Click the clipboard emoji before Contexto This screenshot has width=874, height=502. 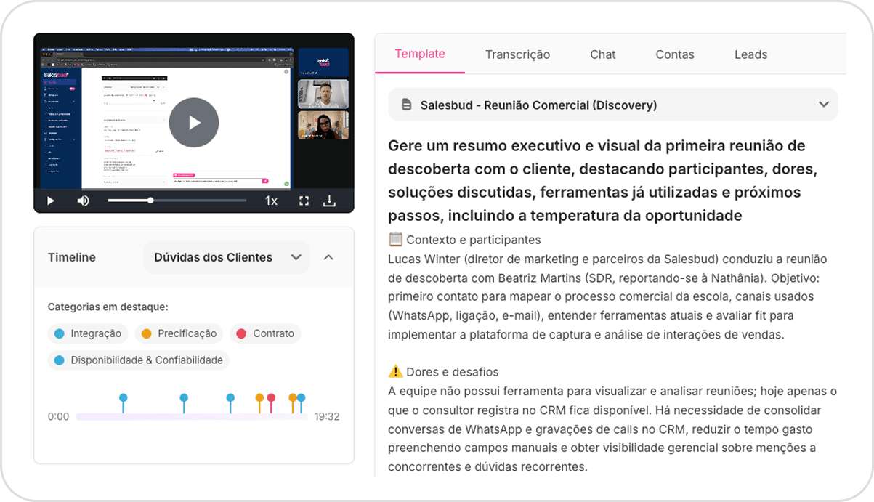[x=395, y=239]
